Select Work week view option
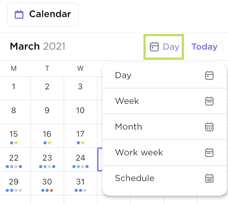This screenshot has height=204, width=228. tap(139, 153)
